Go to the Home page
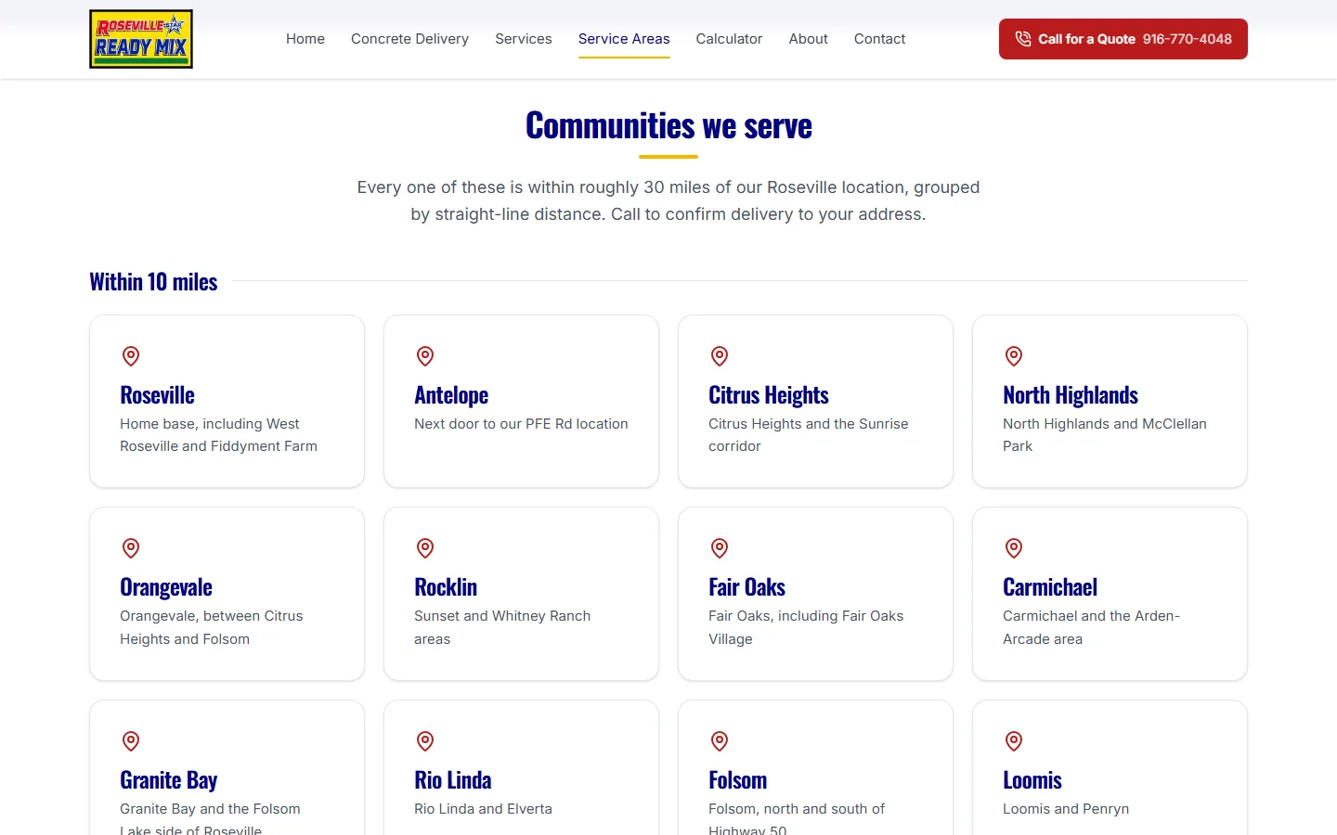This screenshot has width=1337, height=835. [305, 39]
